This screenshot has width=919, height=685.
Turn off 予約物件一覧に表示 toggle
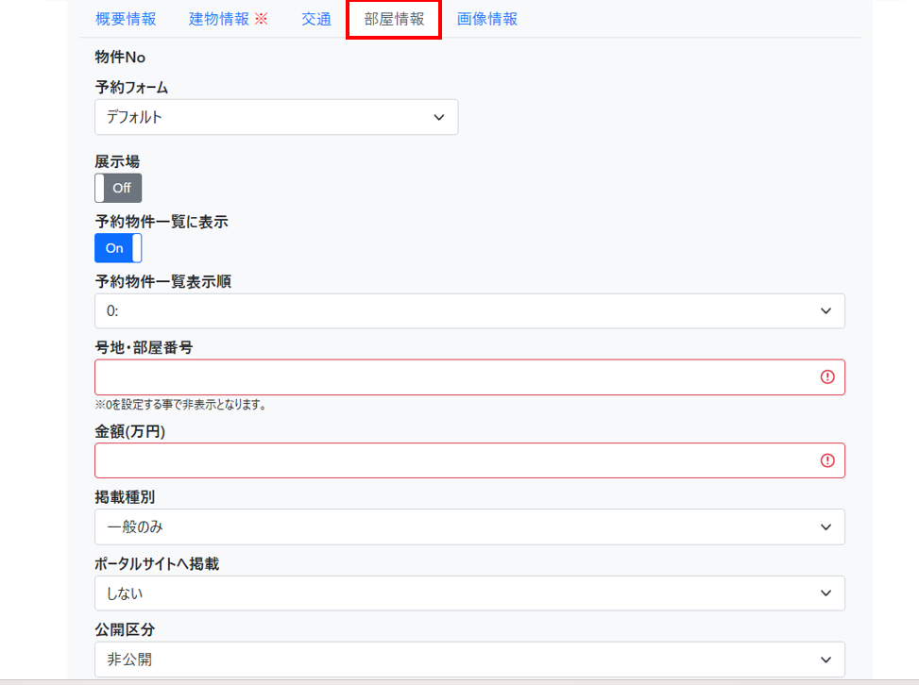tap(118, 248)
